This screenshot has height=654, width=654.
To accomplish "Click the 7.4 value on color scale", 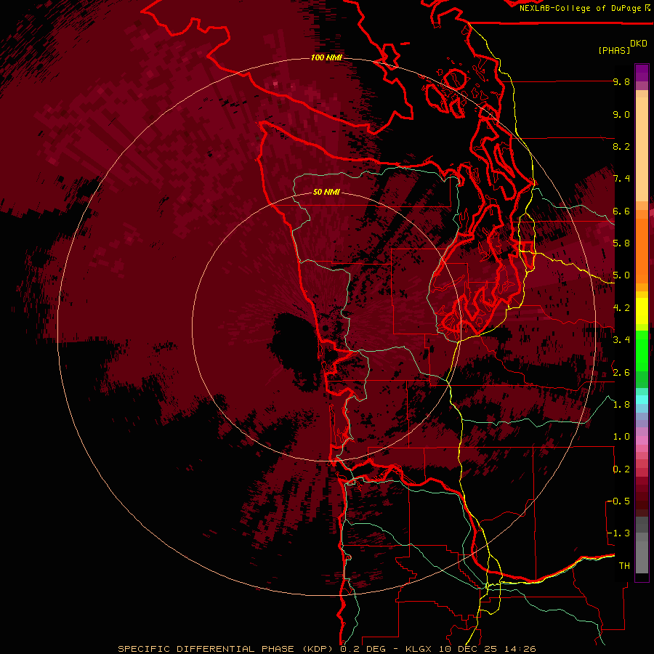I will (x=621, y=179).
